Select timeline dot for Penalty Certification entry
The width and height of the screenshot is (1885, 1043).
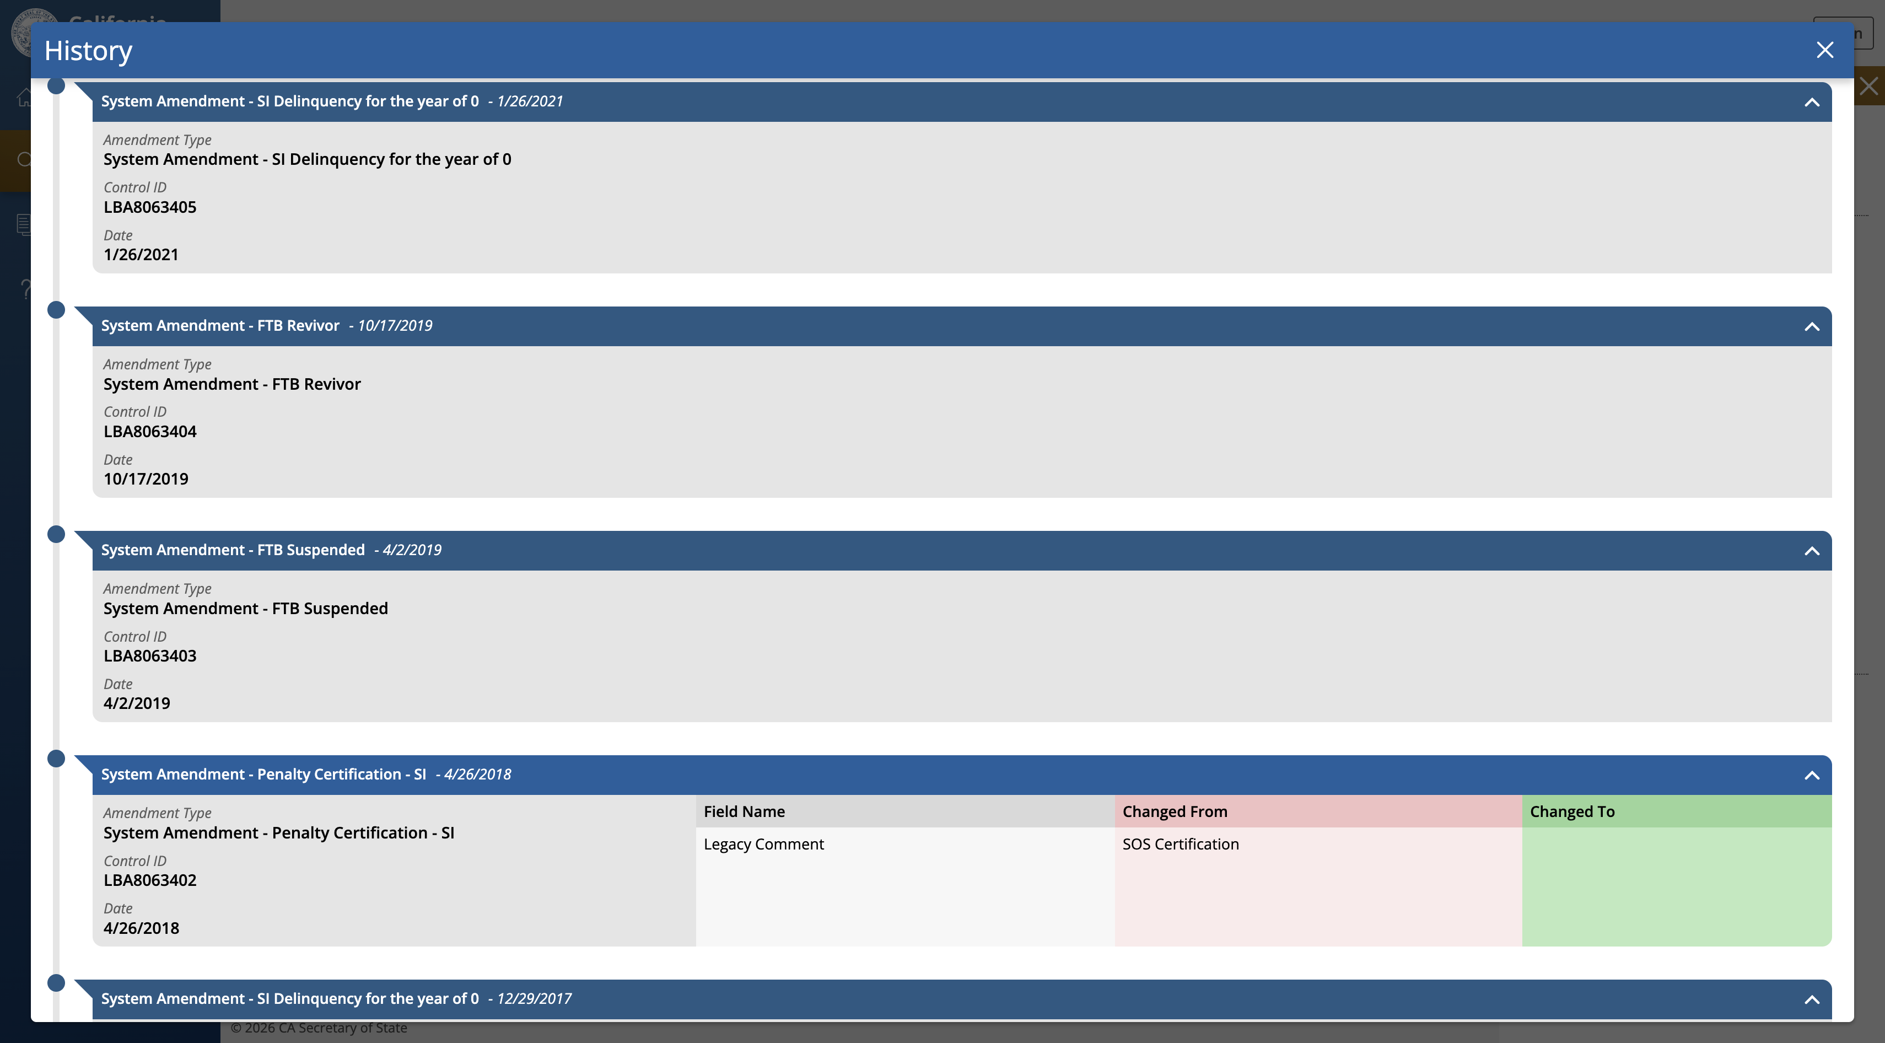(56, 759)
